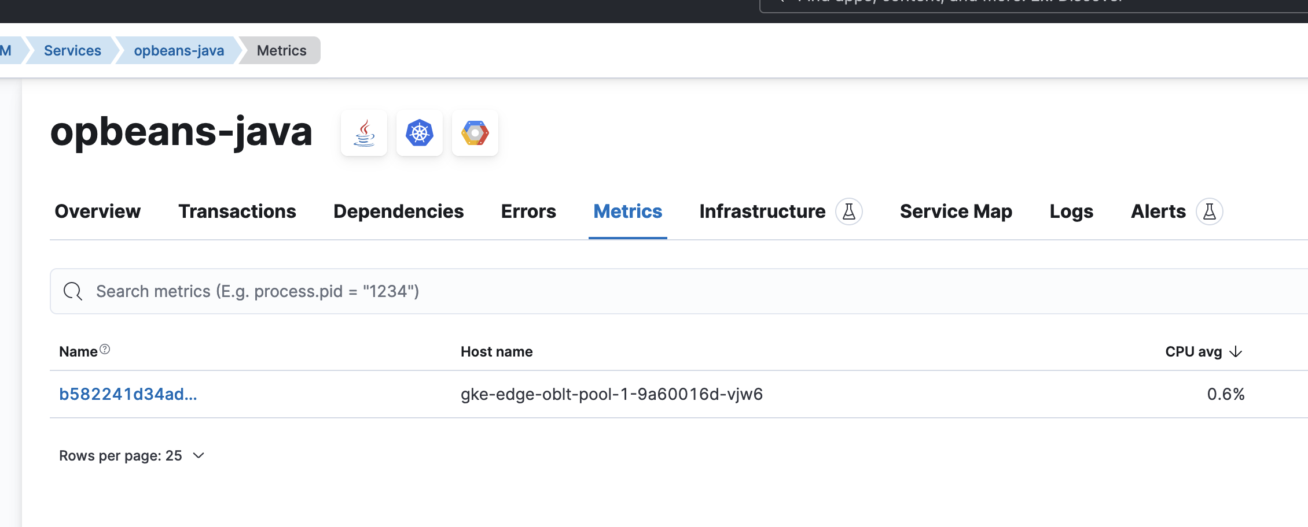Viewport: 1308px width, 527px height.
Task: Switch to the Transactions tab
Action: (237, 211)
